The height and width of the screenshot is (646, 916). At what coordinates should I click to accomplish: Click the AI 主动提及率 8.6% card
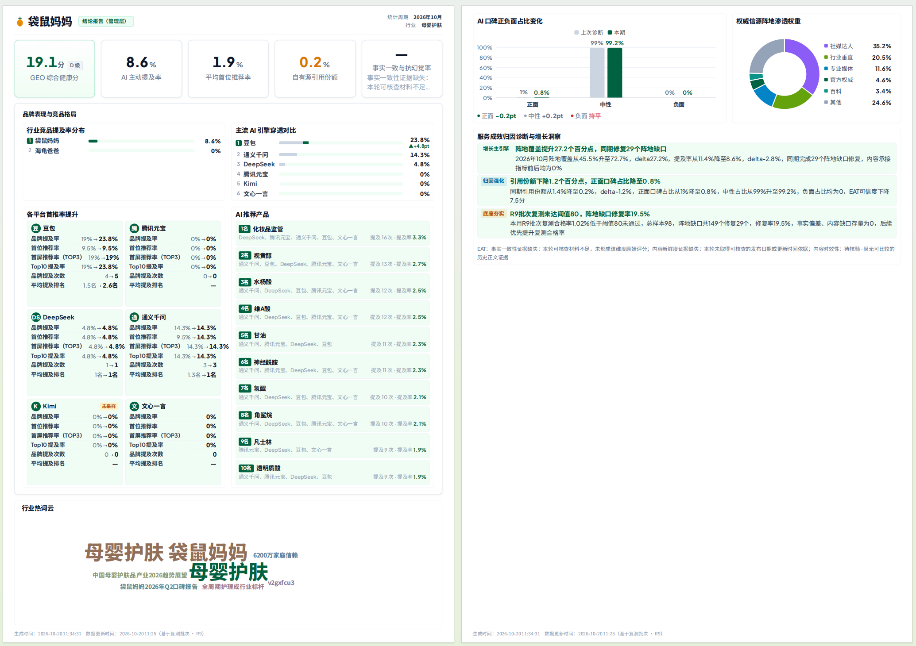point(141,69)
